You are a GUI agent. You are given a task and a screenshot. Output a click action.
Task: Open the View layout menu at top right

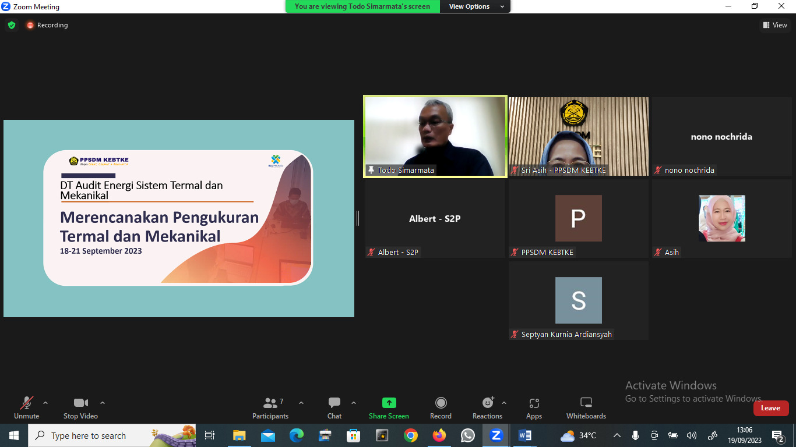(775, 25)
